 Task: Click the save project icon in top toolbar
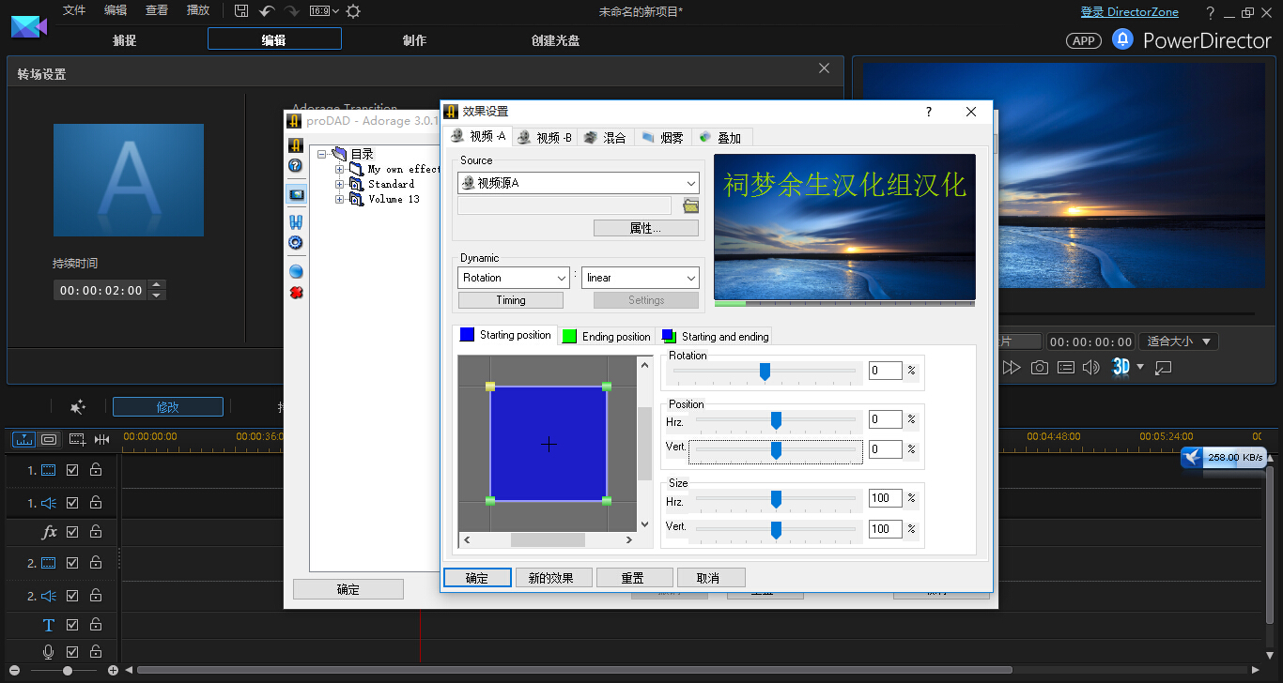click(x=241, y=11)
